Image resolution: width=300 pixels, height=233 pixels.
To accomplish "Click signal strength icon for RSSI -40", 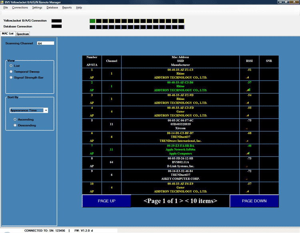I will click(248, 153).
